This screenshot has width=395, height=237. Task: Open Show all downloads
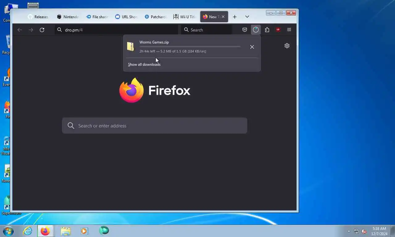(x=144, y=64)
